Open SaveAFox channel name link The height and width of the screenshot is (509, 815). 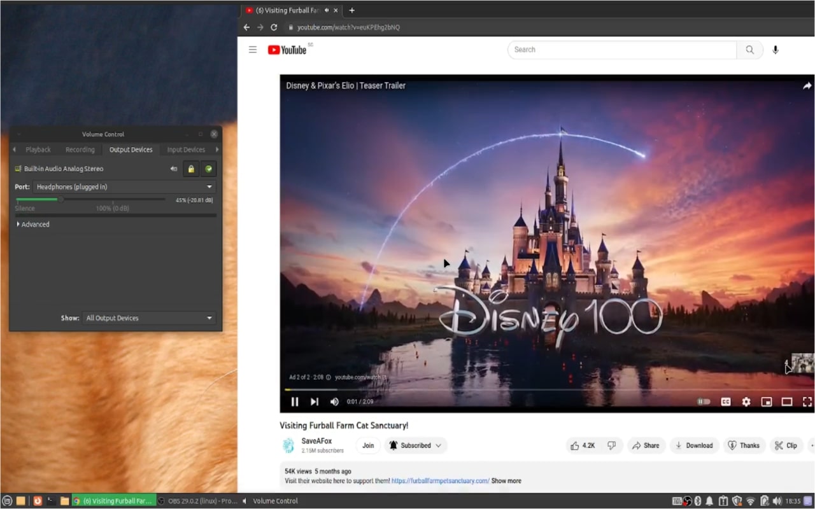pyautogui.click(x=316, y=441)
